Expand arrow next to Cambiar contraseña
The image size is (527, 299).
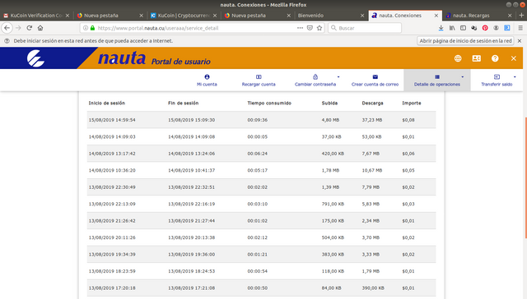click(338, 77)
